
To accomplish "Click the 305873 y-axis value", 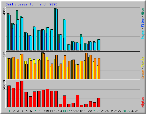I will (x=4, y=85).
